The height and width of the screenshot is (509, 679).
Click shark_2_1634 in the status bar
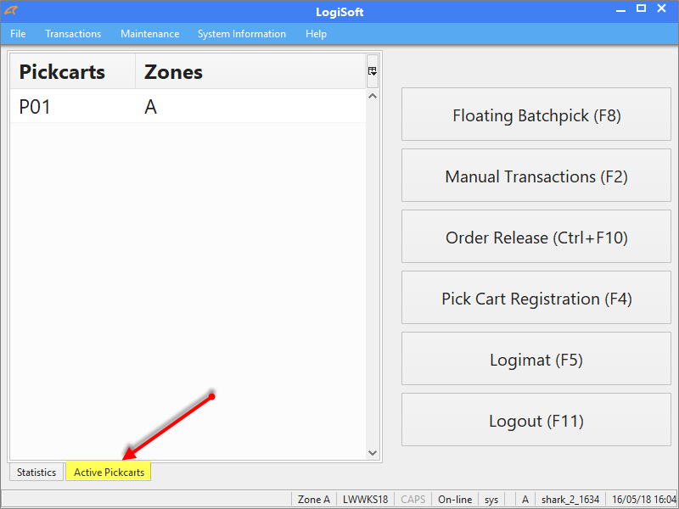(570, 500)
